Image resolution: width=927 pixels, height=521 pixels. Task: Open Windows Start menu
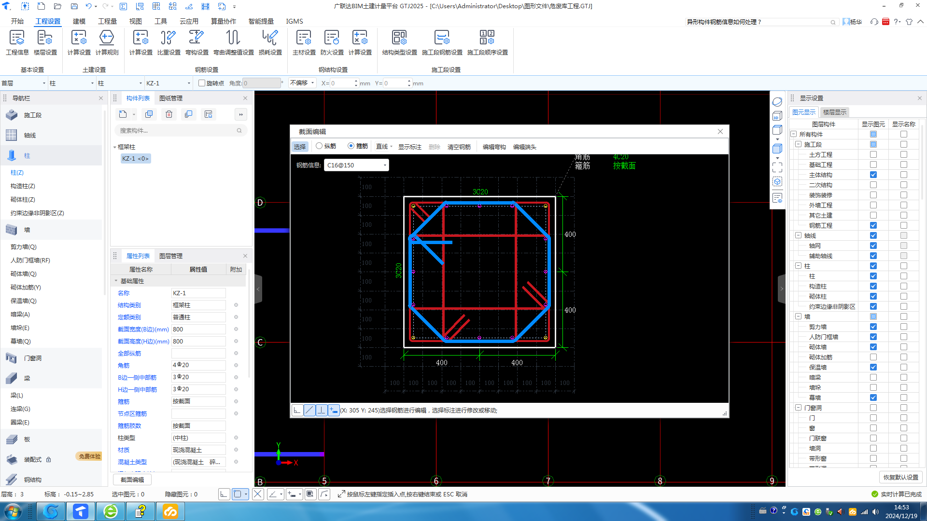click(x=13, y=511)
